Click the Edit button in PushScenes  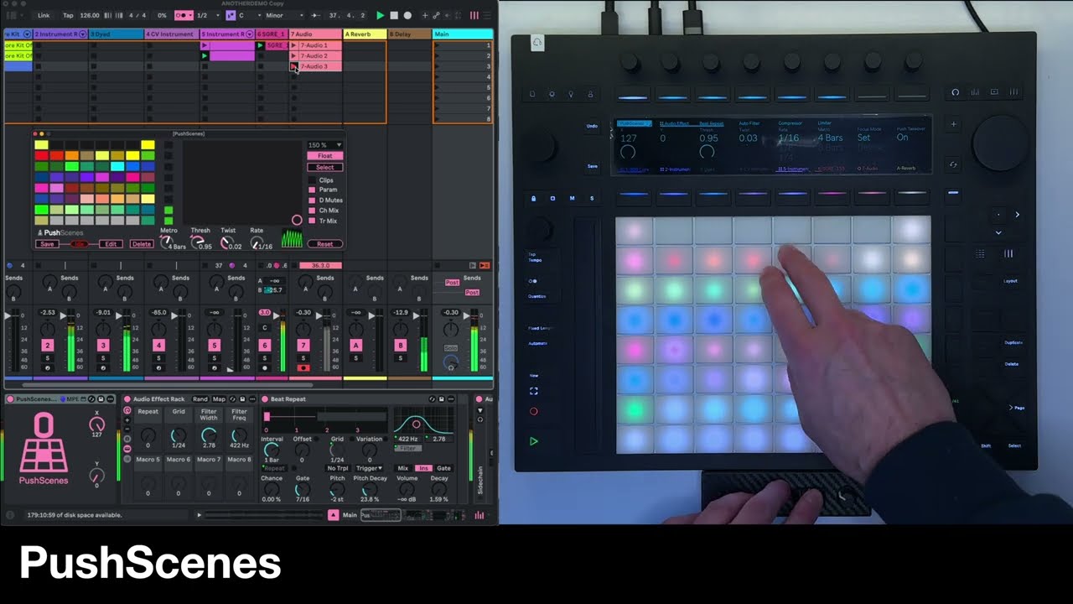click(x=110, y=244)
